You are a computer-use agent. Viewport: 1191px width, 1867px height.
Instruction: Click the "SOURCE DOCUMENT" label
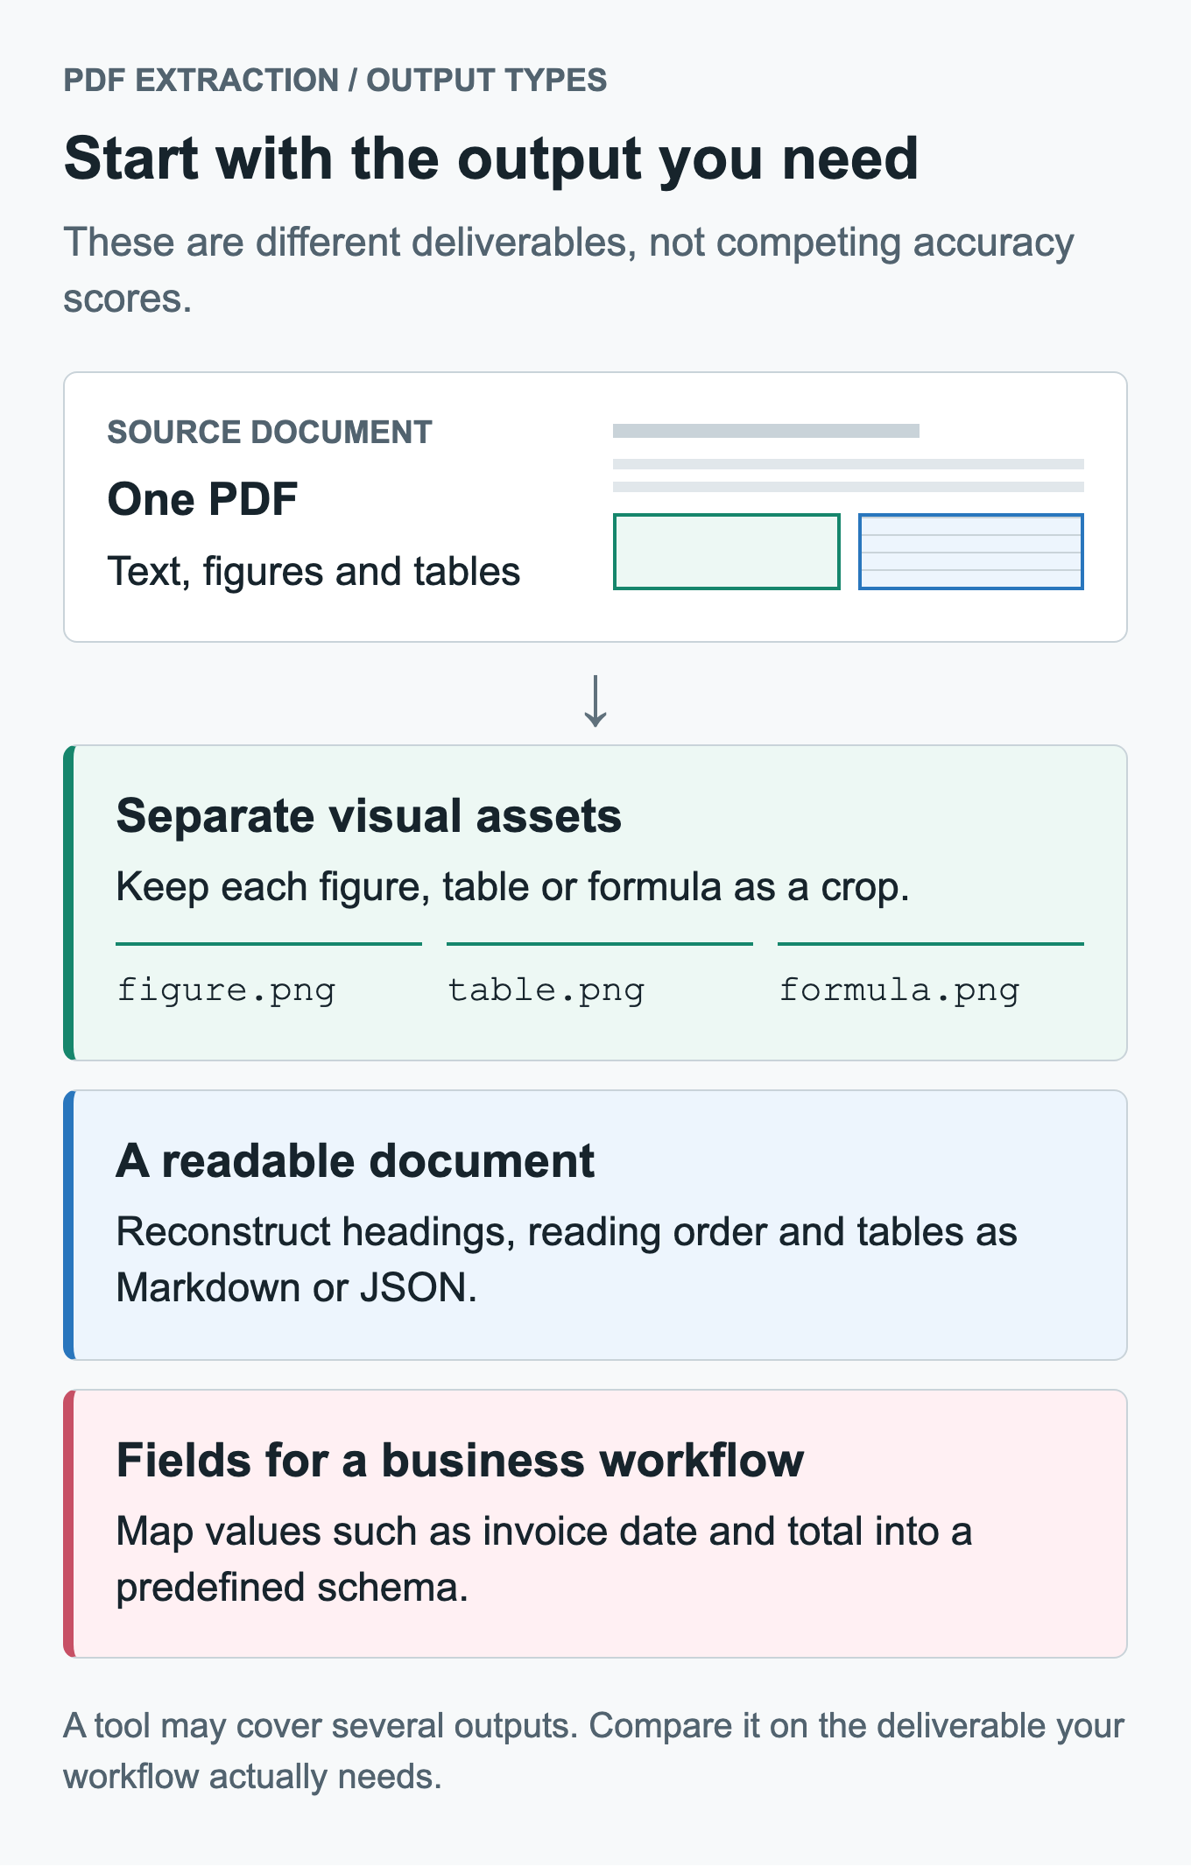269,432
